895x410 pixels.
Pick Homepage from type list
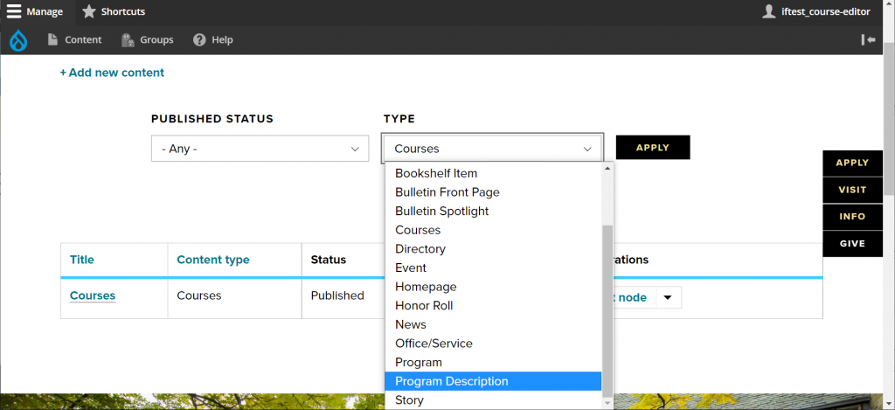click(x=493, y=286)
